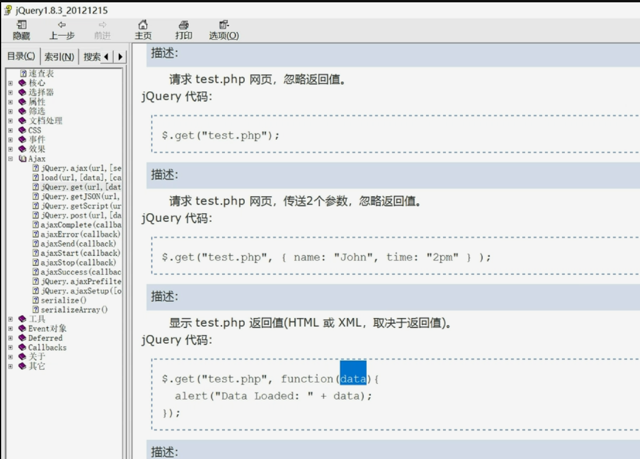The height and width of the screenshot is (459, 640).
Task: Click the 属性 book icon
Action: 23,101
